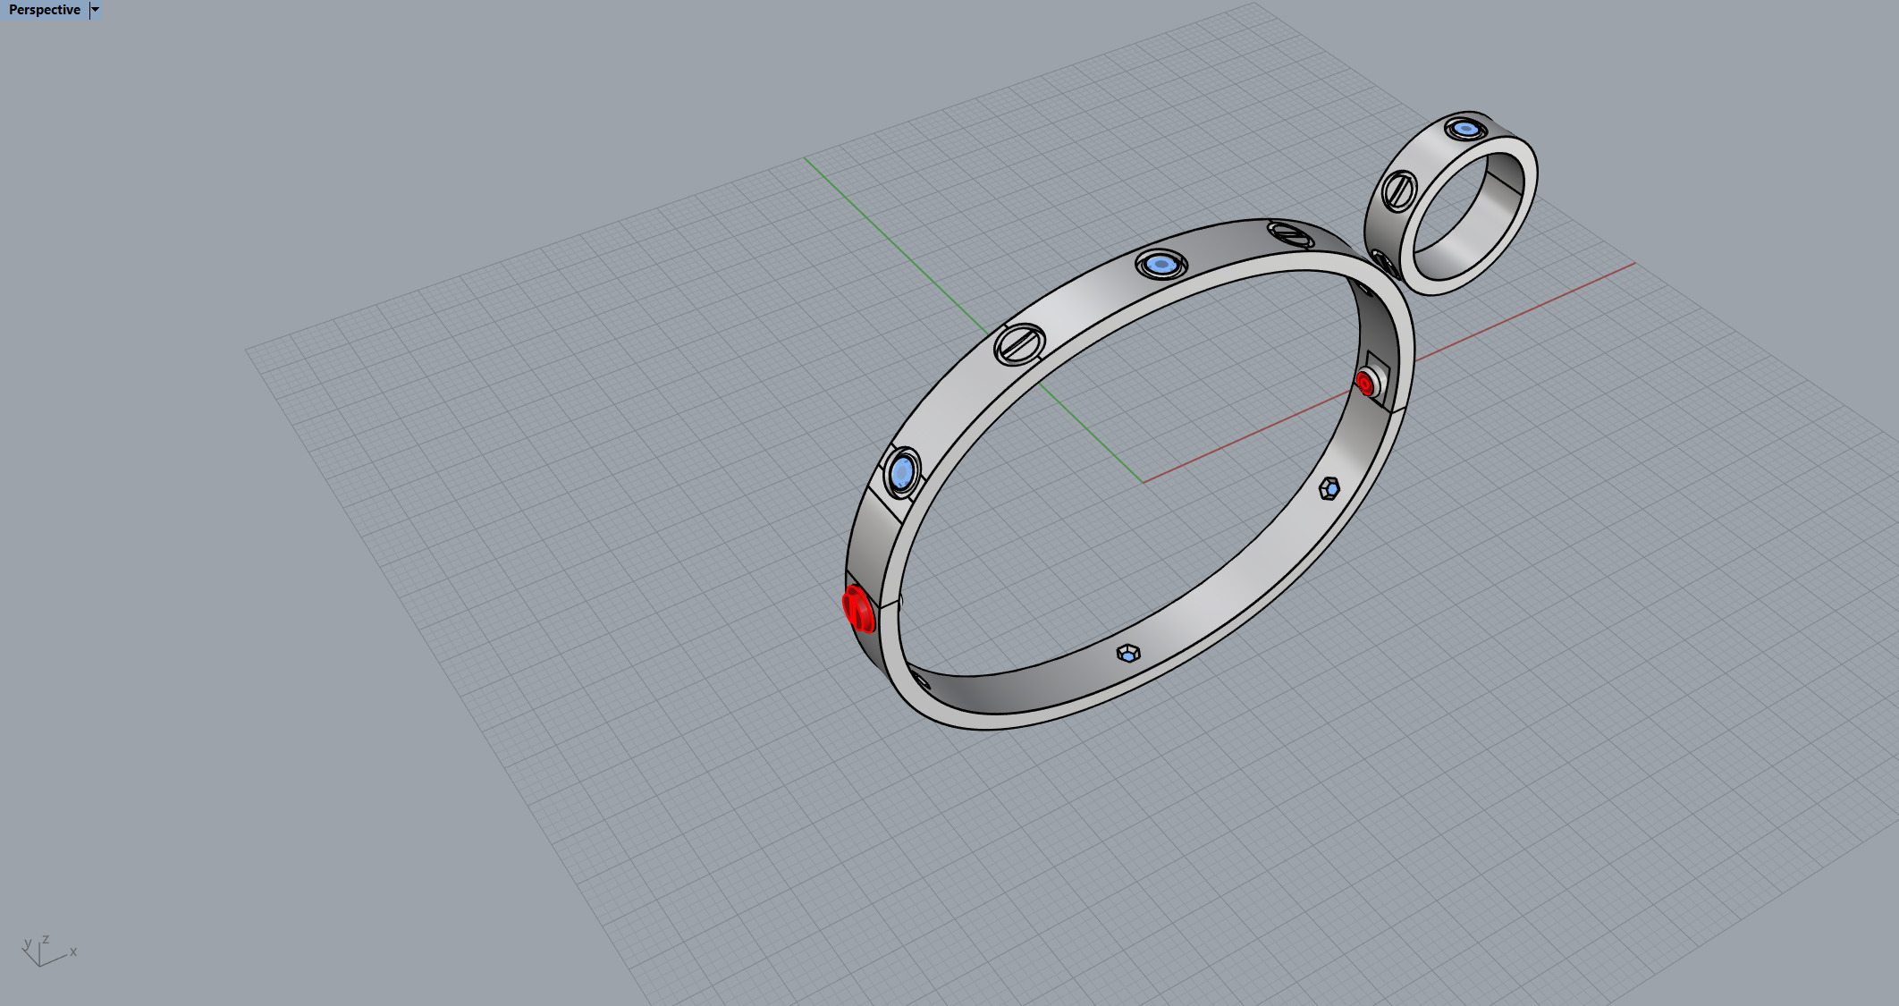Select the blue gem on bracelet left side
Image resolution: width=1899 pixels, height=1006 pixels.
(x=902, y=472)
